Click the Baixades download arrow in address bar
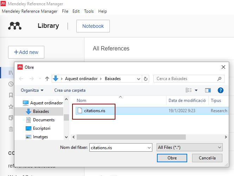Viewport: 234px width, 176px height. (56, 78)
